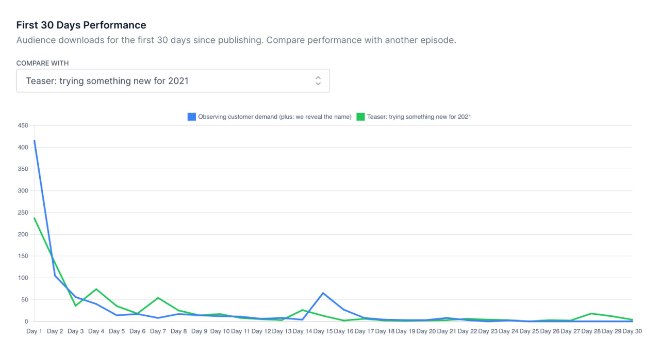Select the blue line's Day 1 peak point
660x354 pixels.
click(x=34, y=140)
